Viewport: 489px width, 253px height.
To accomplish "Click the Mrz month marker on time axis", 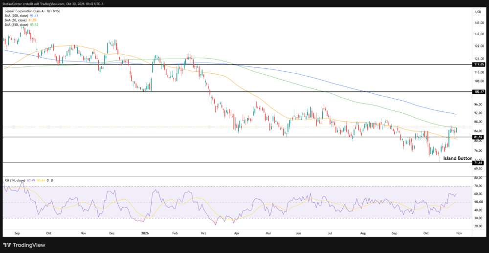I will (x=204, y=233).
